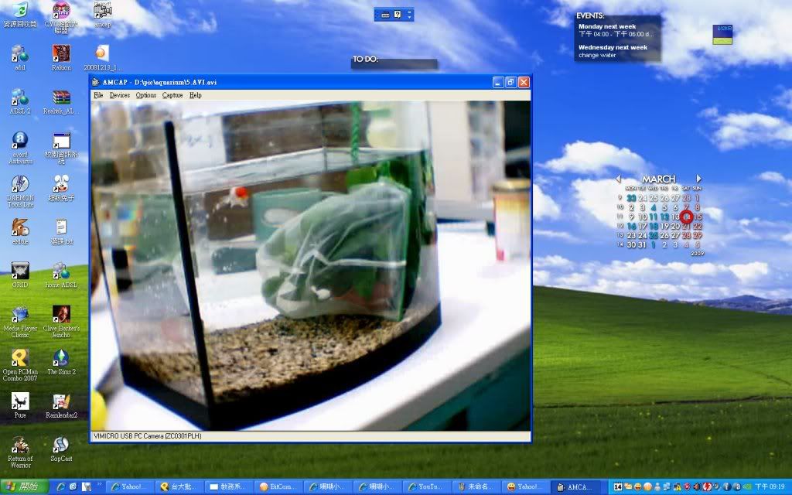Open the Capture menu in AMCAP
792x495 pixels.
tap(172, 95)
